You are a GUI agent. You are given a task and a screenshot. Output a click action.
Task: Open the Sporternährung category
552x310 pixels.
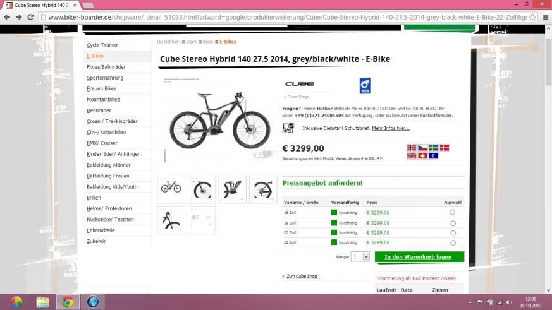click(105, 78)
